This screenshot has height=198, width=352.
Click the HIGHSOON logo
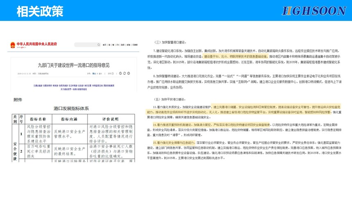[314, 10]
